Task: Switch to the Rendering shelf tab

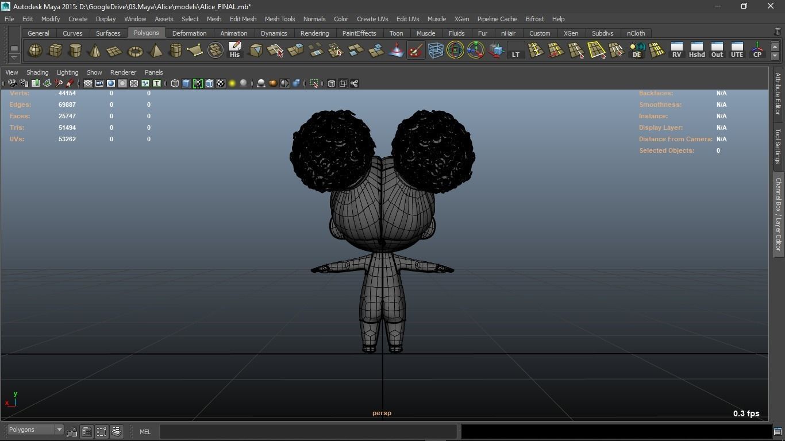Action: pos(314,33)
